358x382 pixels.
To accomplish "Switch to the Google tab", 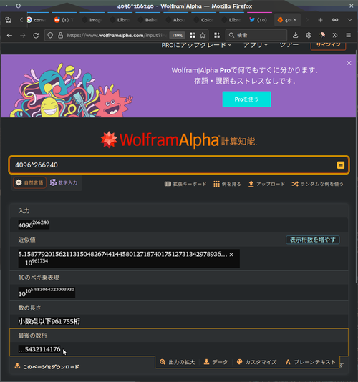I will (37, 20).
